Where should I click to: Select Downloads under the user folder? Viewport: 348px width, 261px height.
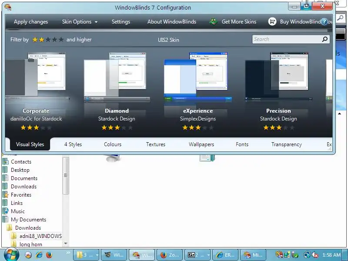(23, 187)
